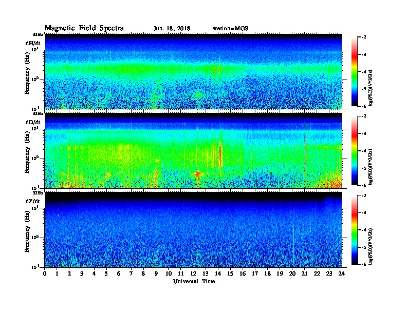Click hour 17 on the Universal Time axis
This screenshot has height=314, width=407.
255,273
